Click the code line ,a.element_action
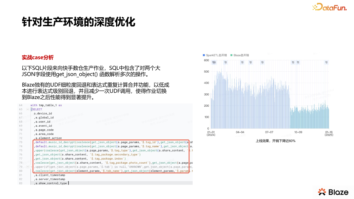This screenshot has height=199, width=354. pyautogui.click(x=48, y=138)
